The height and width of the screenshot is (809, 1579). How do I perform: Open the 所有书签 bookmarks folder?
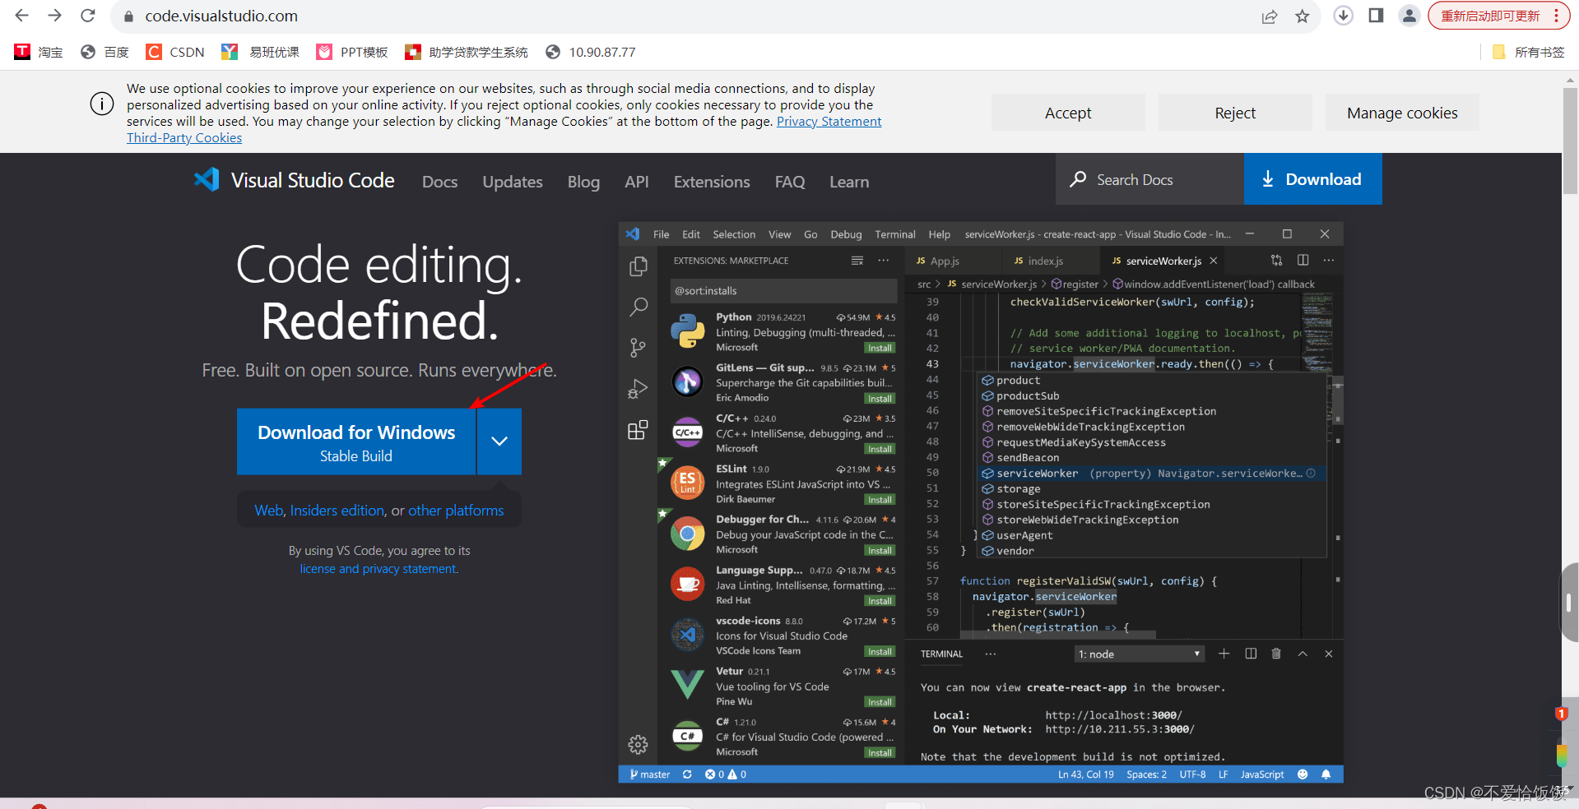(x=1528, y=52)
